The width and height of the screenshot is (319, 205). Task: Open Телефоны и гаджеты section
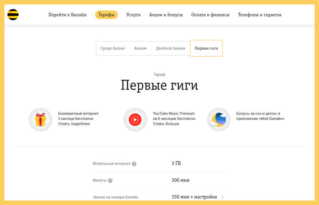coord(260,15)
